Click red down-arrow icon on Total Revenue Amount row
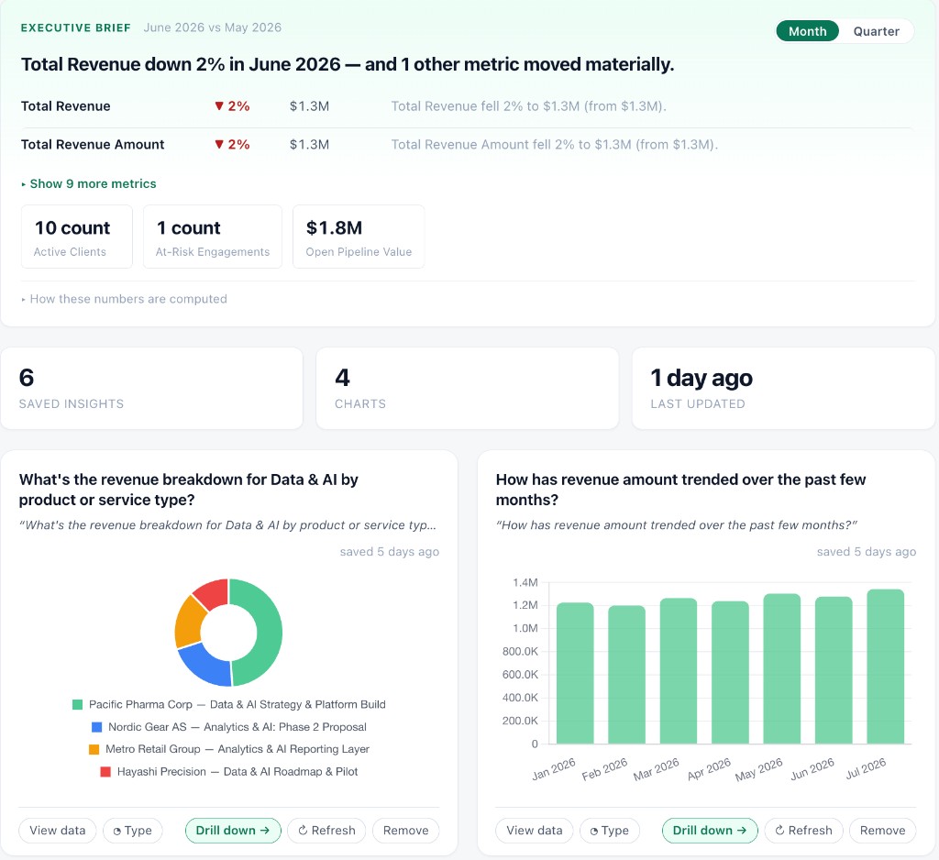Viewport: 939px width, 860px height. [218, 144]
